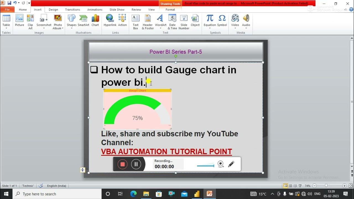Screen dimensions: 354x199
Task: Create a new Photo Album
Action: click(x=58, y=22)
